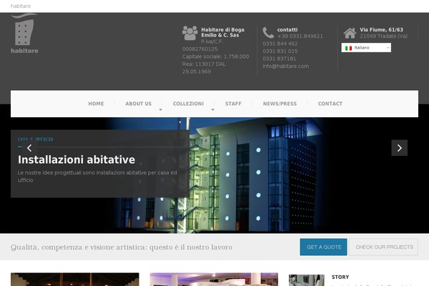The width and height of the screenshot is (429, 286).
Task: Click the Casa e Ufficio slide label
Action: click(36, 139)
